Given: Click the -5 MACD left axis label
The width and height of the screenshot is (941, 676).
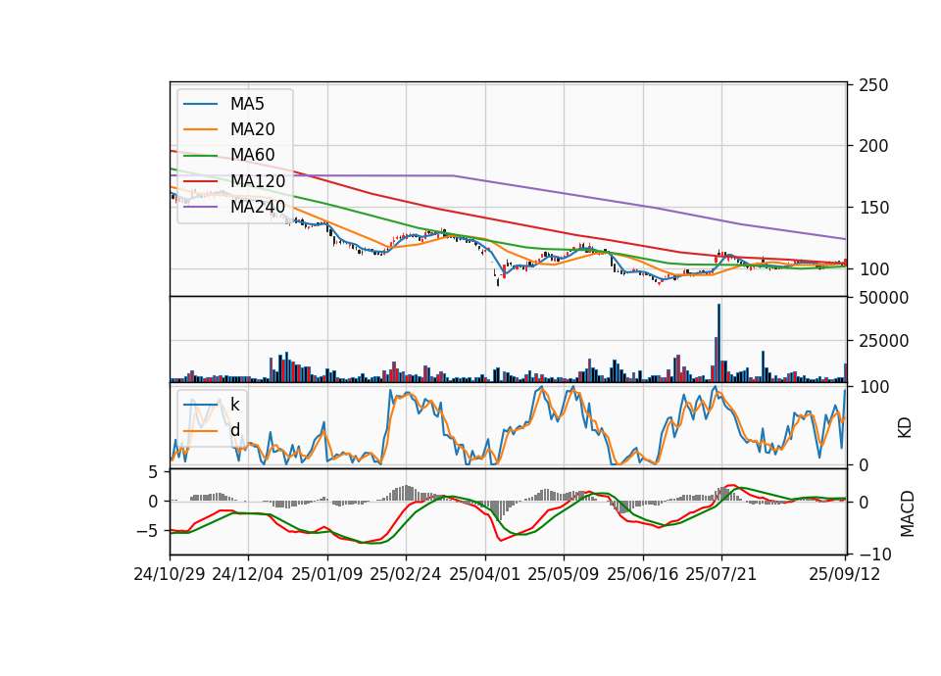Looking at the screenshot, I should 146,531.
